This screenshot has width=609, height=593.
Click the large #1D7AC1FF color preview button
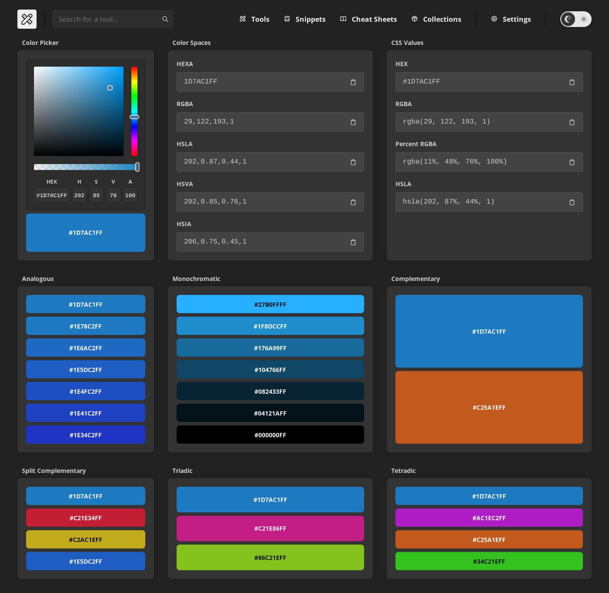pos(86,233)
